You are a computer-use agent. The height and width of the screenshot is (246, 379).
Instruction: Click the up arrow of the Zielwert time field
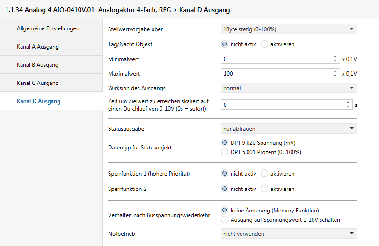(348, 103)
